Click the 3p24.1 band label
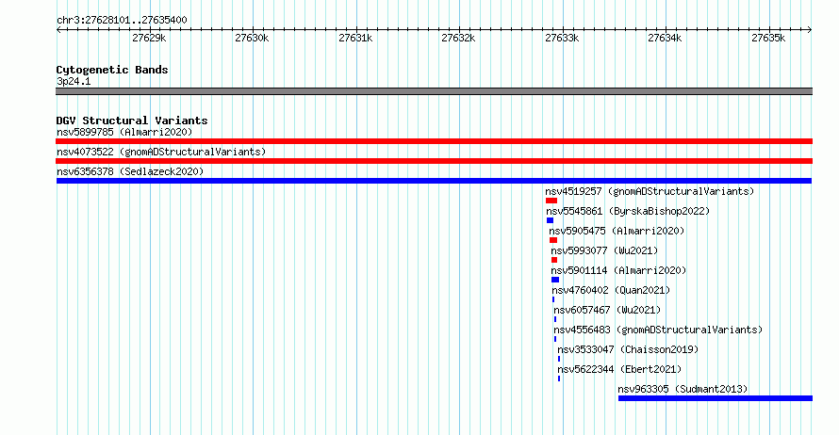The height and width of the screenshot is (435, 839). click(74, 81)
